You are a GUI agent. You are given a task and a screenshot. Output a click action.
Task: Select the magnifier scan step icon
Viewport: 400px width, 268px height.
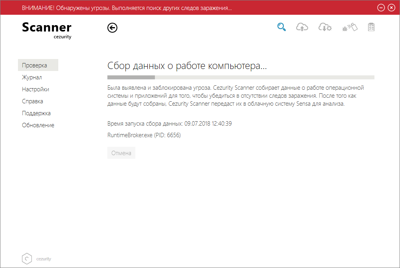tap(281, 27)
